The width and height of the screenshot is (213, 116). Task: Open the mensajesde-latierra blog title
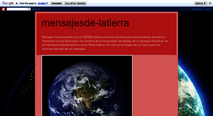(x=85, y=23)
